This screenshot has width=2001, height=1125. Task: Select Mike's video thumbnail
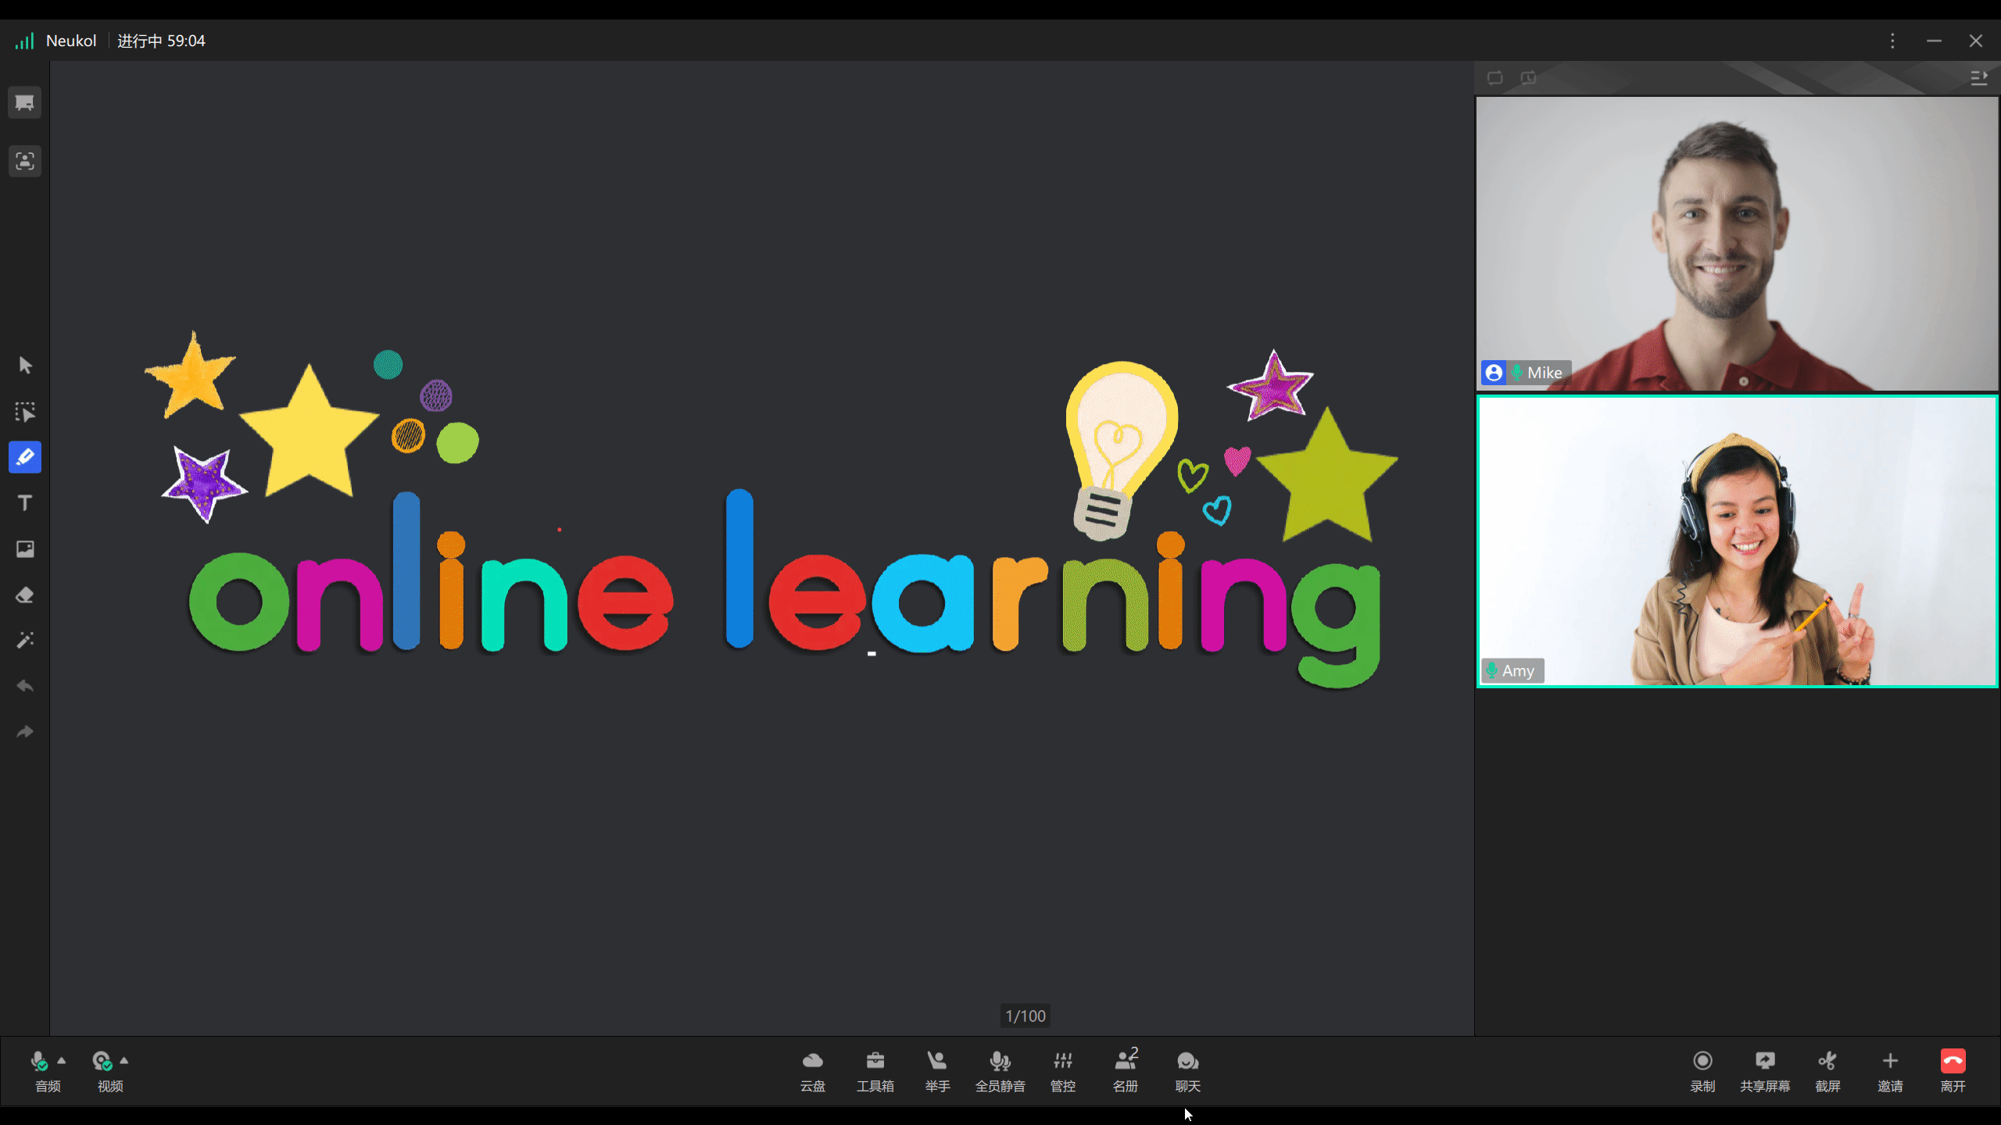tap(1737, 243)
